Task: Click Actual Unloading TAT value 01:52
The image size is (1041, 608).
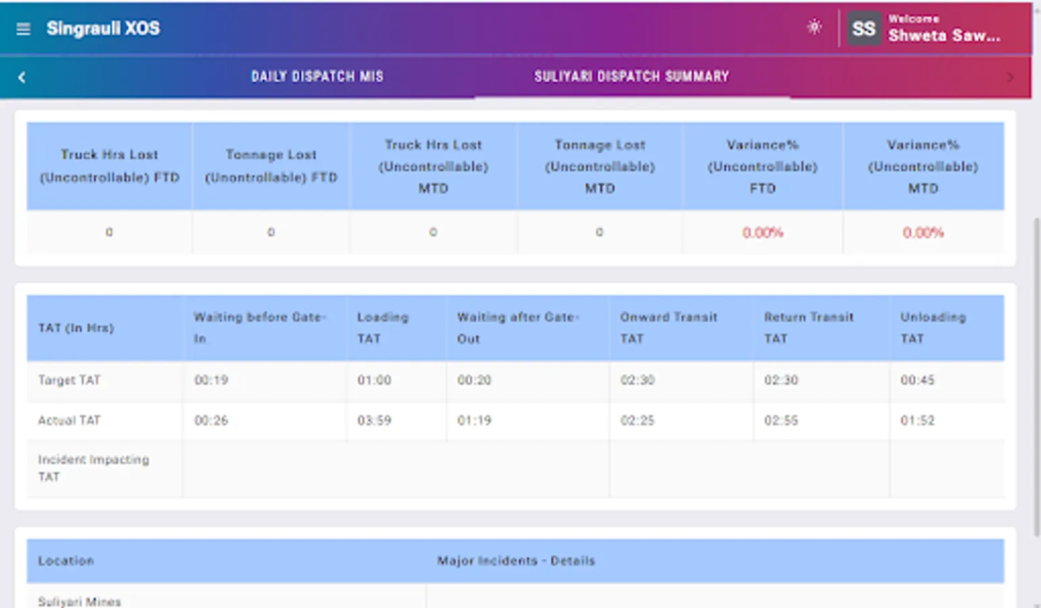Action: click(917, 420)
